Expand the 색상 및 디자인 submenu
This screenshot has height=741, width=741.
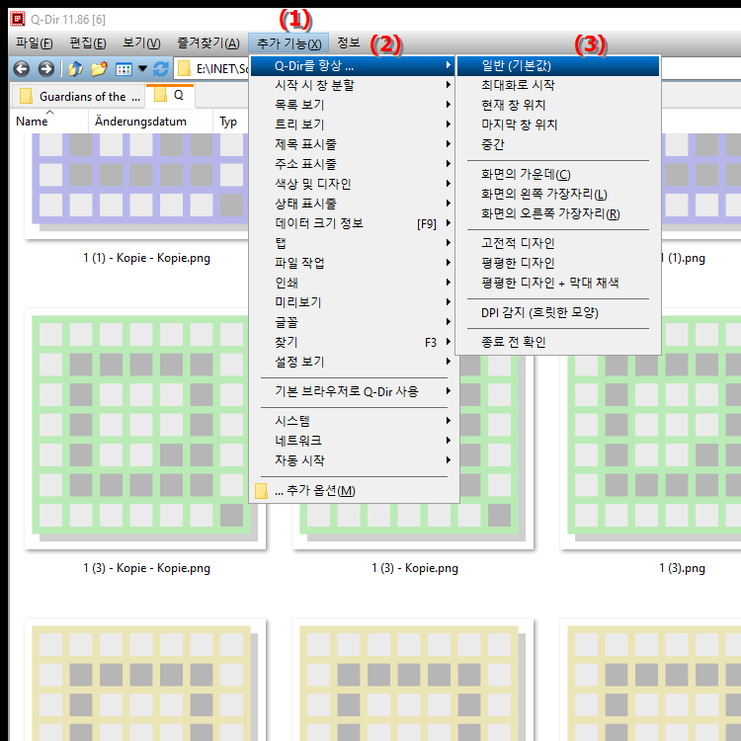353,184
